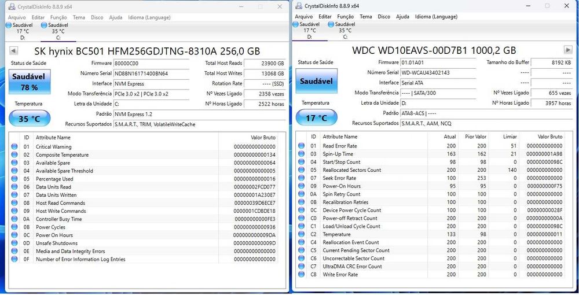
Task: Click status orb for Percentage Used
Action: pos(14,179)
